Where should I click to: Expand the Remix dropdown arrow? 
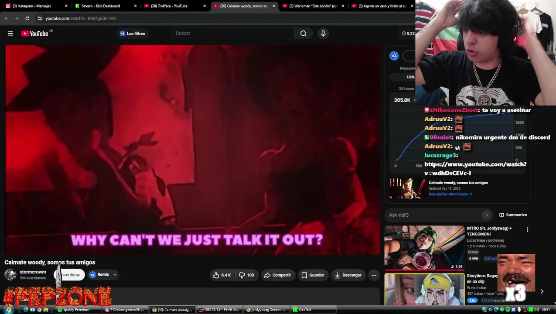115,275
